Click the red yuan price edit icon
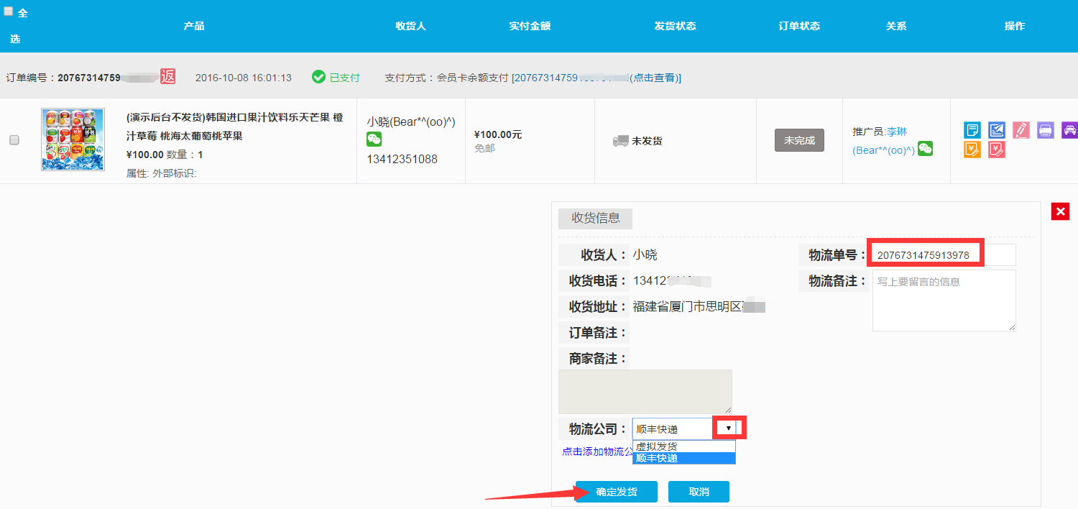The width and height of the screenshot is (1078, 509). [x=996, y=150]
